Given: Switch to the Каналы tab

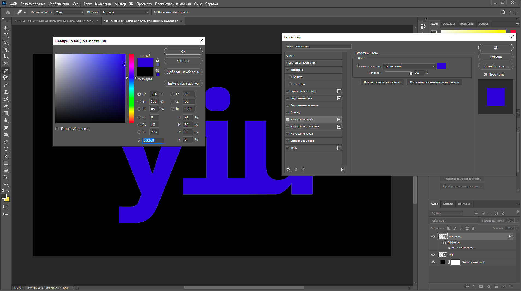Looking at the screenshot, I should coord(448,204).
